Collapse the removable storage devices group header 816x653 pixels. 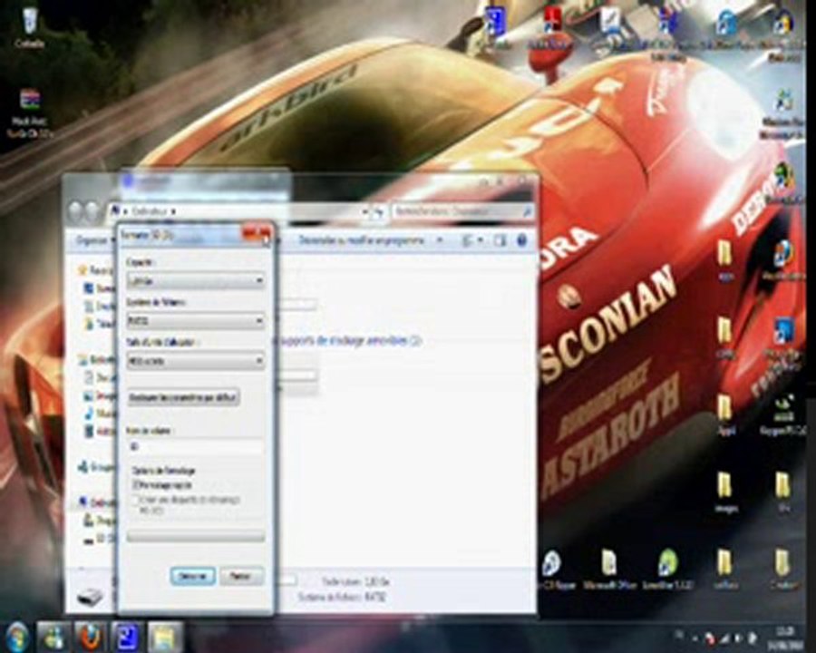(349, 341)
